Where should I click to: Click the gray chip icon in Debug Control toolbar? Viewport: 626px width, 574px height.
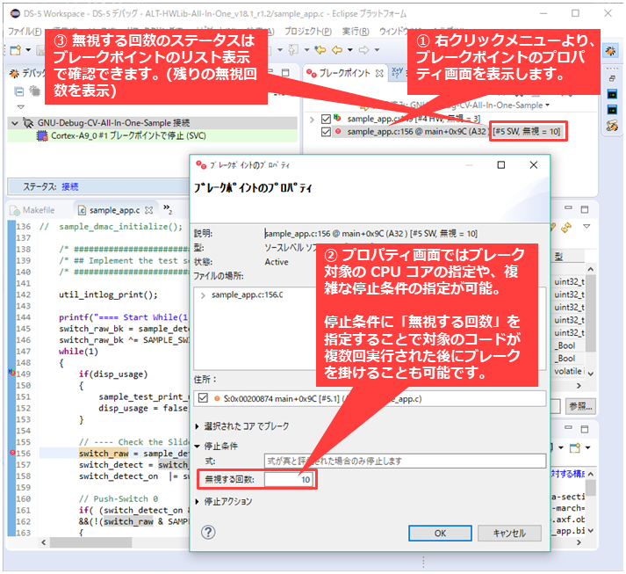(x=35, y=91)
